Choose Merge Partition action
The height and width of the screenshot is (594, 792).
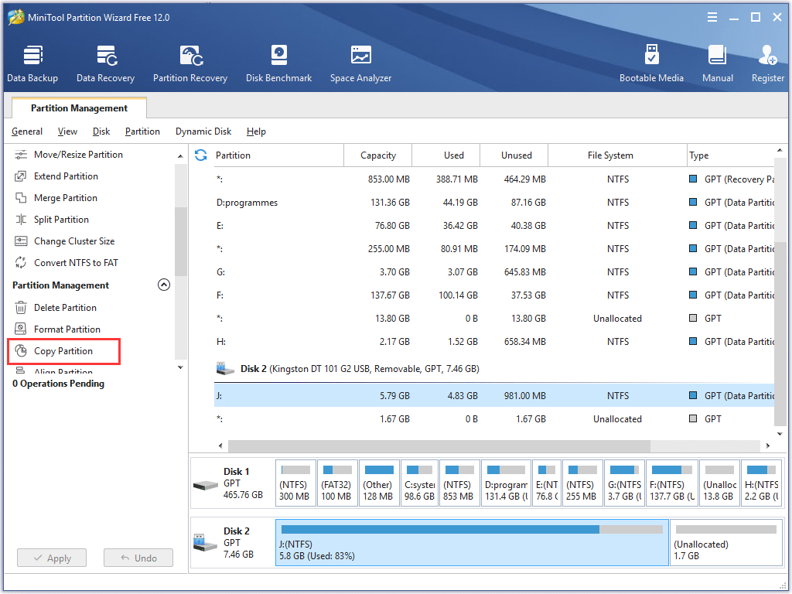point(66,198)
